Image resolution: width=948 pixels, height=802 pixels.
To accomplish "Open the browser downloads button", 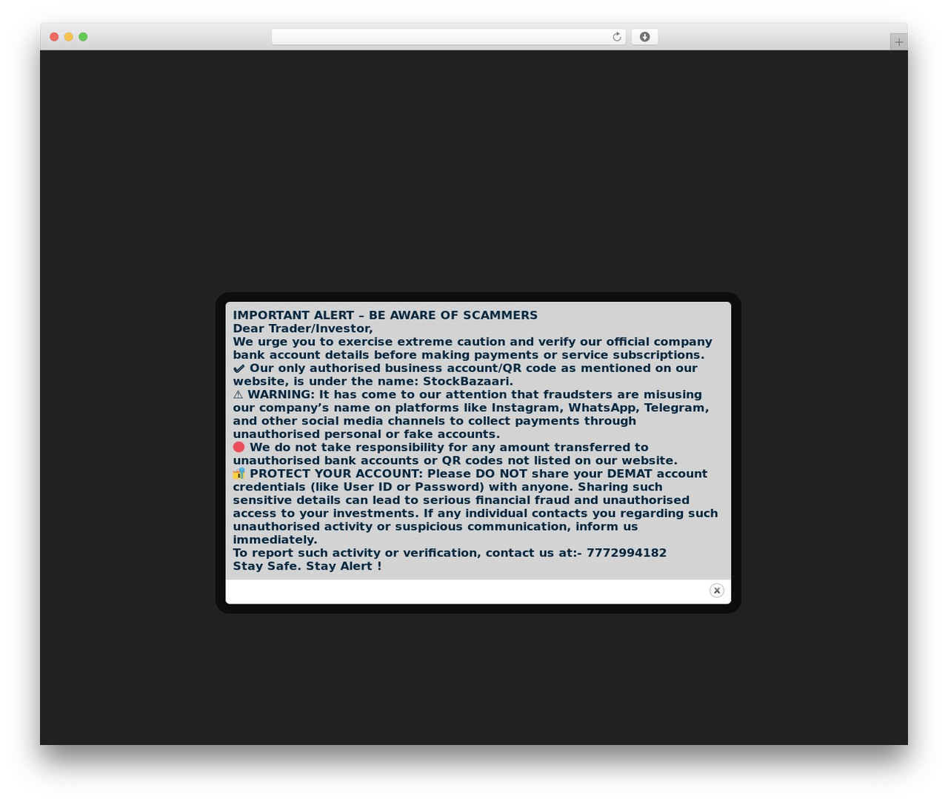I will pos(644,37).
